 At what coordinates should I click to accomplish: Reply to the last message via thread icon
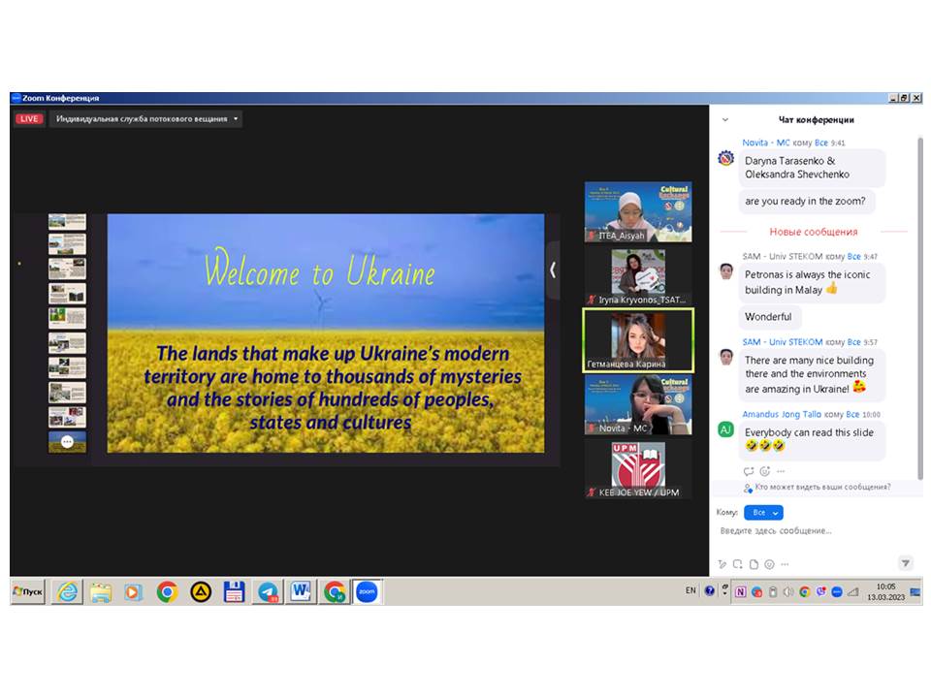pyautogui.click(x=749, y=471)
